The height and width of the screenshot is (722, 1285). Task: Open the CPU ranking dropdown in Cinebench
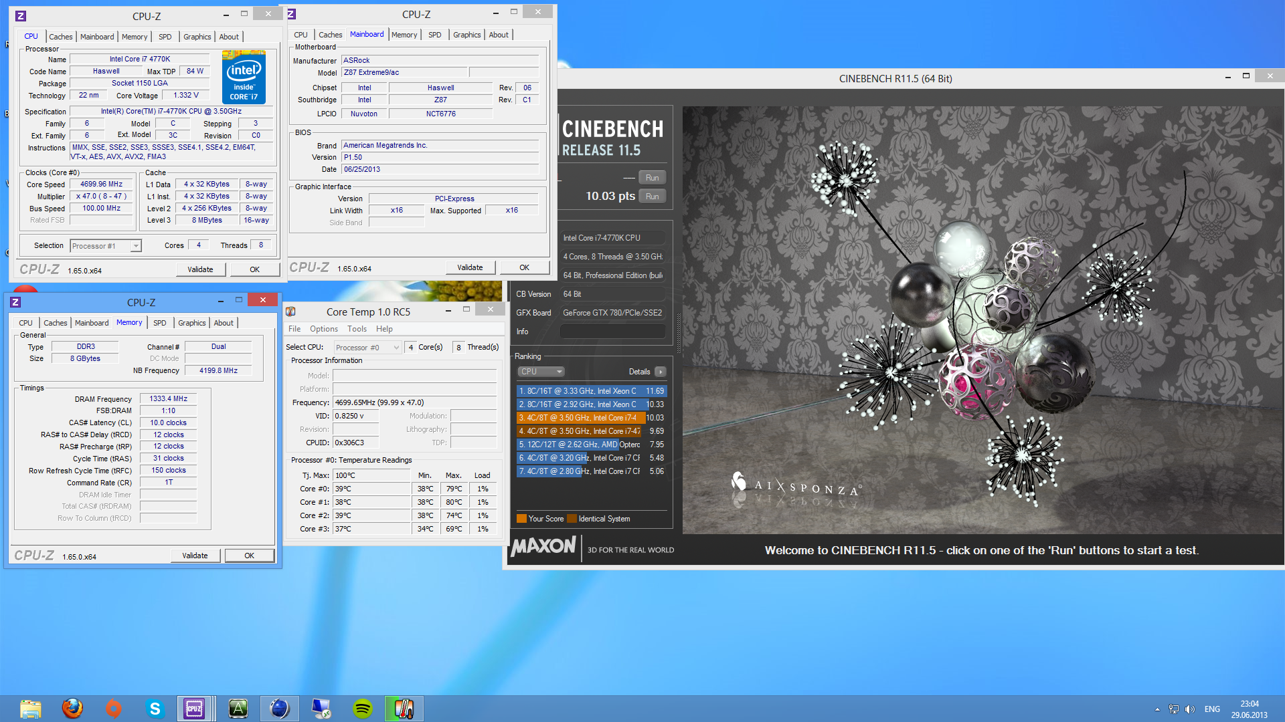(541, 372)
